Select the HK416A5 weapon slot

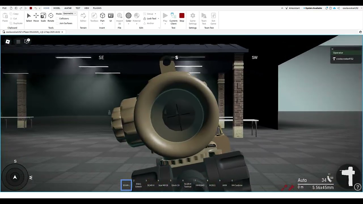coord(200,185)
